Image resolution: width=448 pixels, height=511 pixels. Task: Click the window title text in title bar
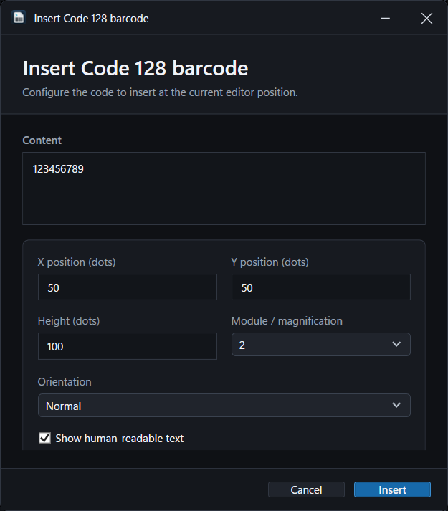point(91,19)
